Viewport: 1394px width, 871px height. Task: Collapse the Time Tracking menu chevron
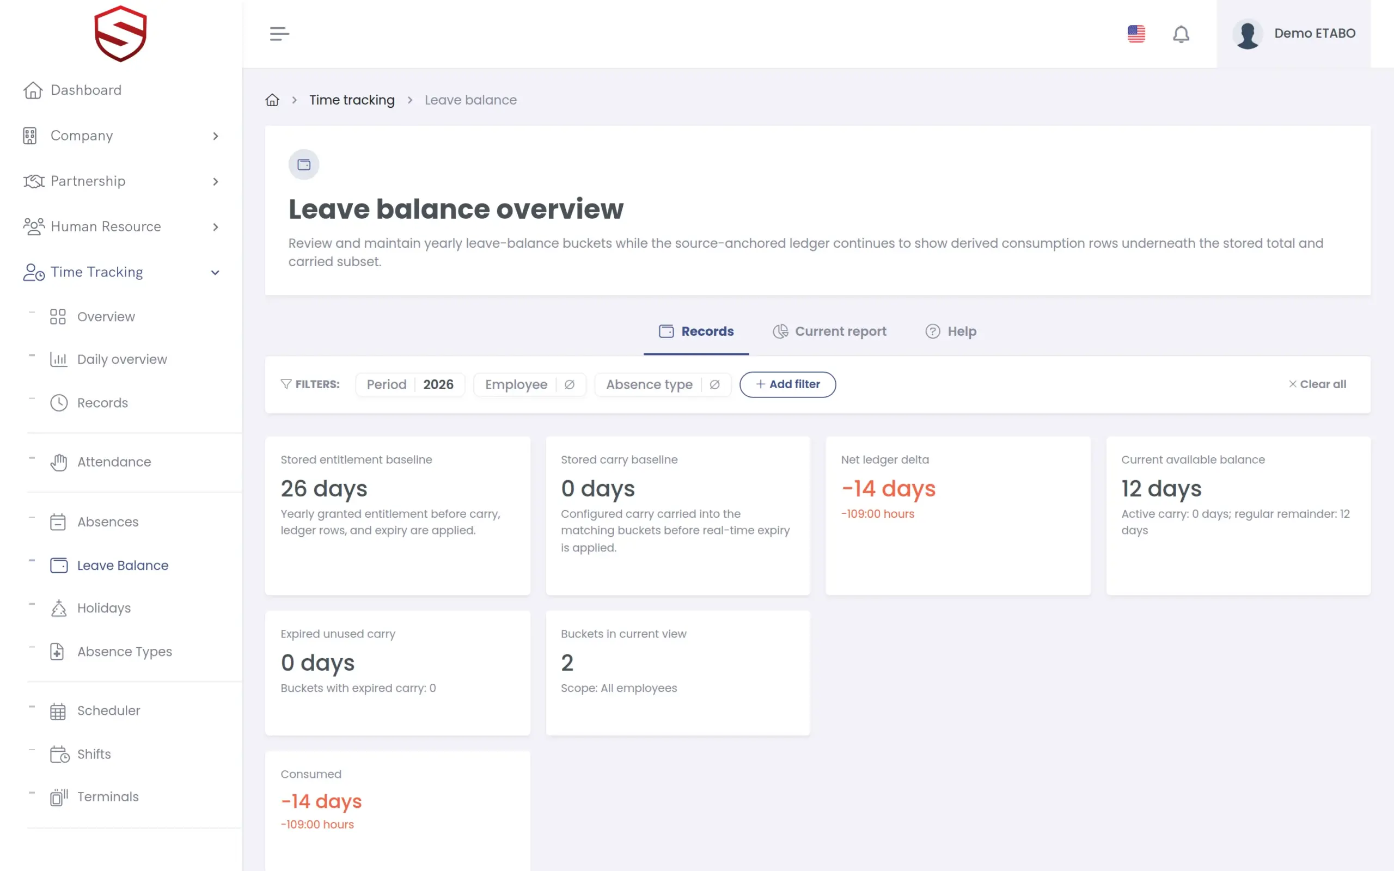click(x=216, y=273)
